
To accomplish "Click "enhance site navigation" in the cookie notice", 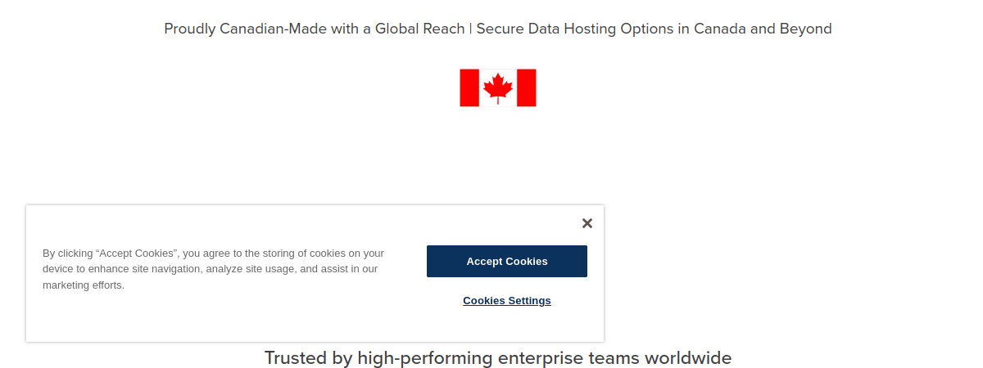I will coord(146,269).
